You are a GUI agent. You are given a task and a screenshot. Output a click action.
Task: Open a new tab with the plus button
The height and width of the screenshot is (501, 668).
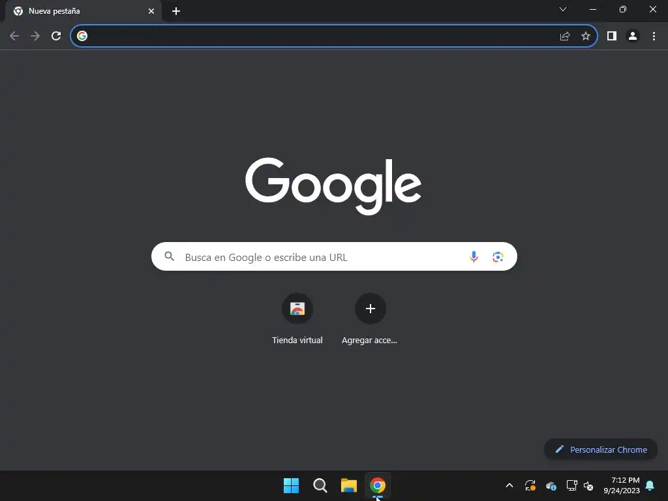pos(176,11)
